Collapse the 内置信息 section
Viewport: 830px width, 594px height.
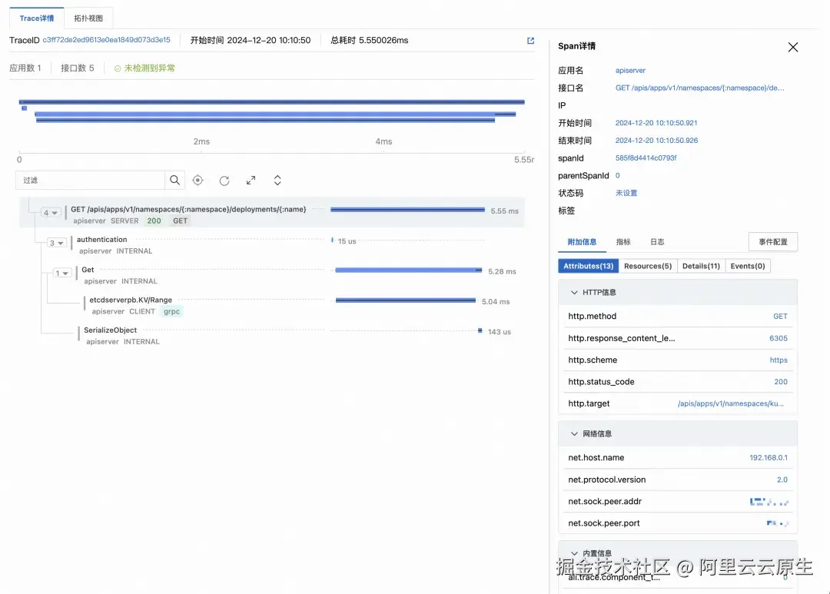tap(574, 553)
